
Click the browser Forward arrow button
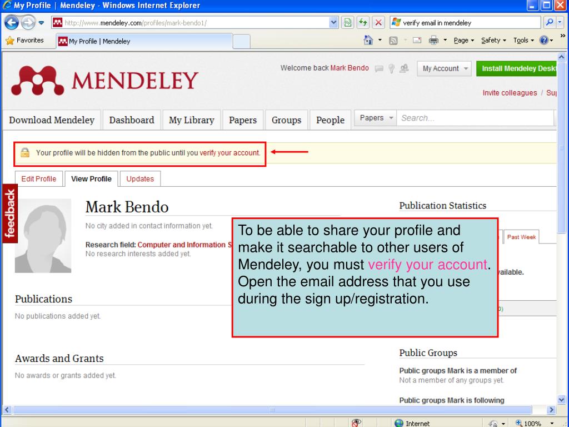(28, 22)
